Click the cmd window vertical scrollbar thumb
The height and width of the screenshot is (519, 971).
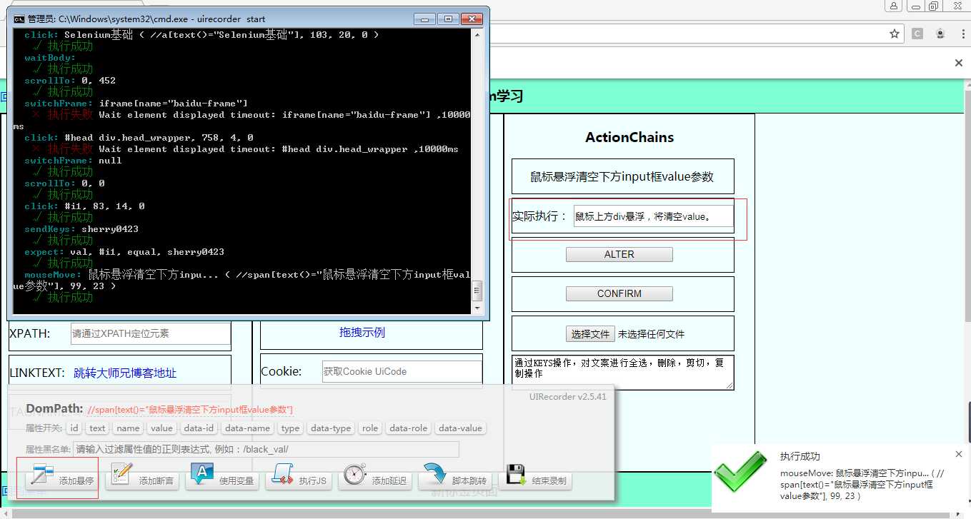pos(477,290)
